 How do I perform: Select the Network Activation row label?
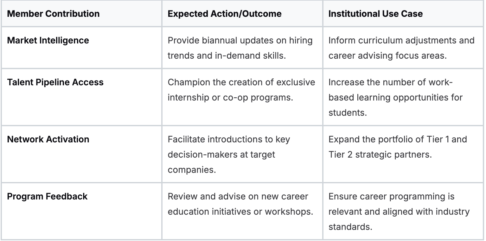coord(48,139)
